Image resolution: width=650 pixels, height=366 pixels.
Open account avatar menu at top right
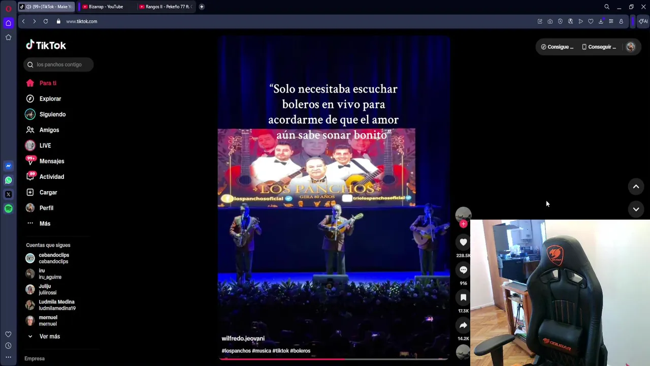coord(631,47)
